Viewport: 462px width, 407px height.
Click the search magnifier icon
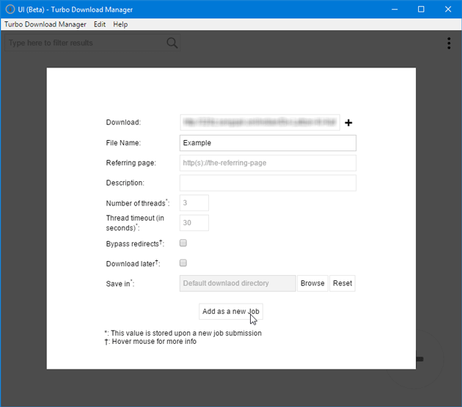click(x=172, y=43)
